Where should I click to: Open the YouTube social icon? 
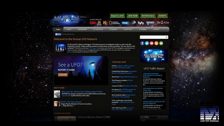[x=152, y=43]
